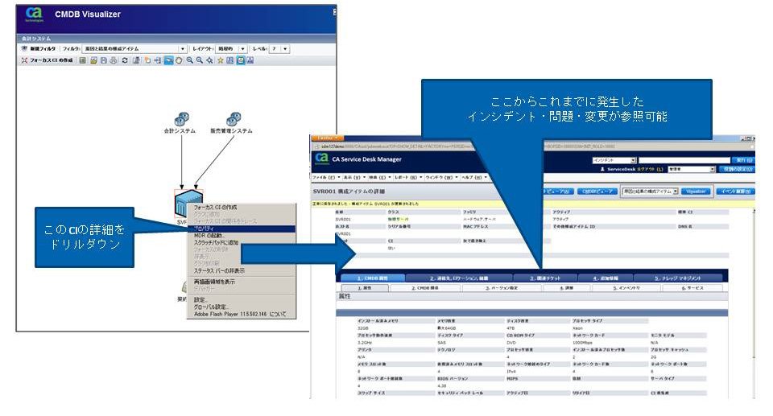
Task: Select the hand pan tool icon
Action: point(179,60)
